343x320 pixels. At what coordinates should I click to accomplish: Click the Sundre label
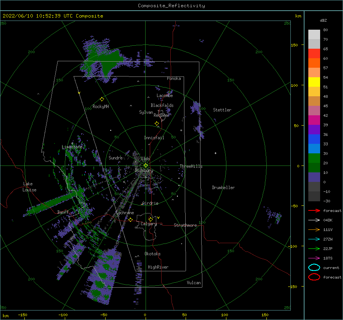[115, 158]
